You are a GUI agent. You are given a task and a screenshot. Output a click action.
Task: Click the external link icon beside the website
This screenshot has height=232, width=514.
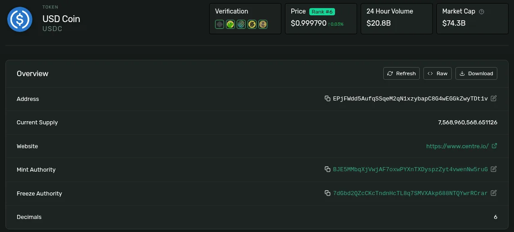click(x=495, y=146)
